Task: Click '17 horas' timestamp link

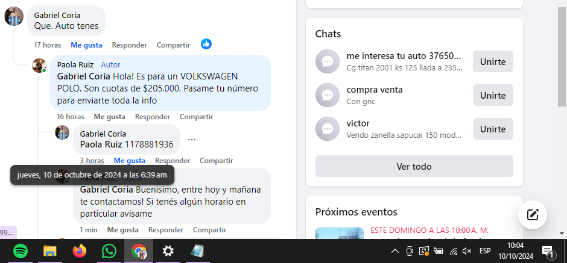Action: [48, 45]
